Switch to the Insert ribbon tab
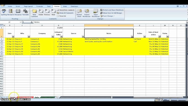This screenshot has width=188, height=106. click(18, 6)
